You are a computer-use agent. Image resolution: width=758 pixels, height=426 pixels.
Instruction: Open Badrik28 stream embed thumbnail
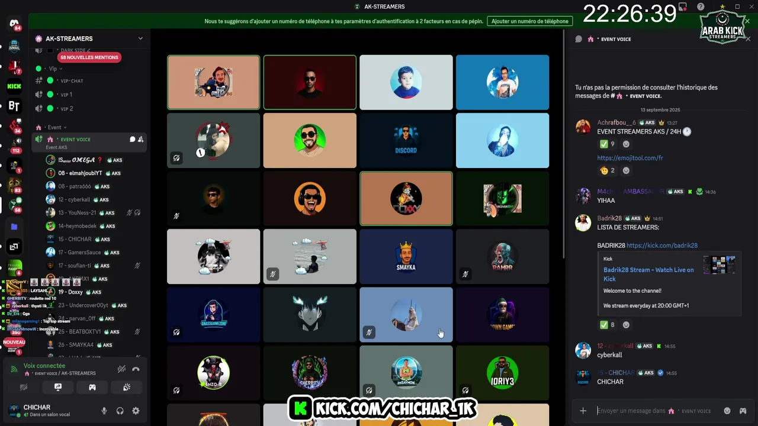click(719, 264)
